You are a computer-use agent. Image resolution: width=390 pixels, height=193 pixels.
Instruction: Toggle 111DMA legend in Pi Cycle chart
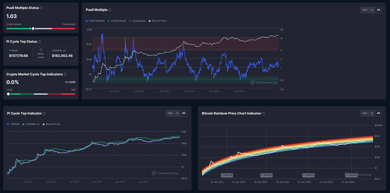pyautogui.click(x=13, y=124)
